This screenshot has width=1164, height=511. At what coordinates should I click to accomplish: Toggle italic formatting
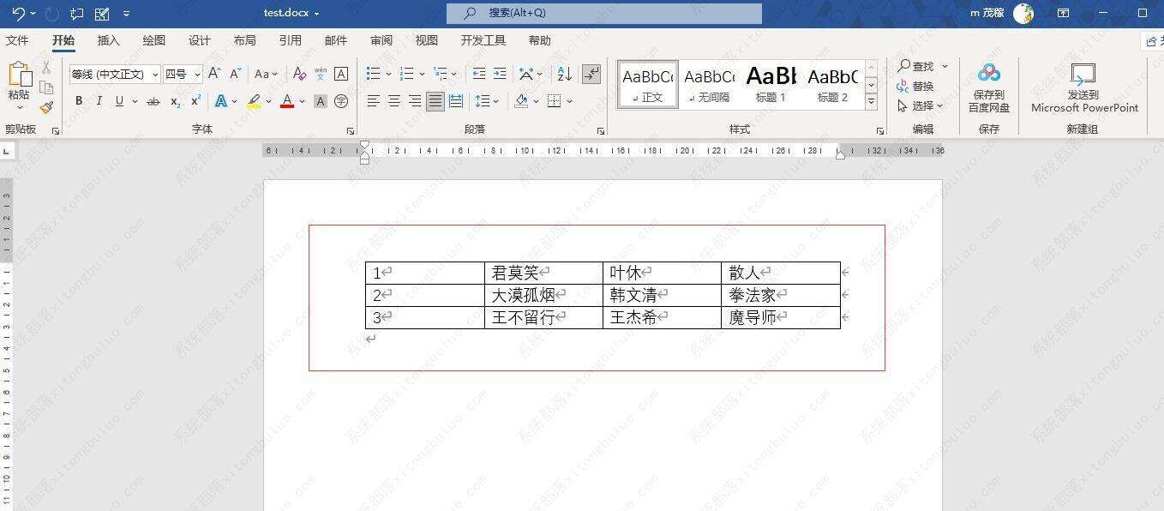click(x=99, y=100)
